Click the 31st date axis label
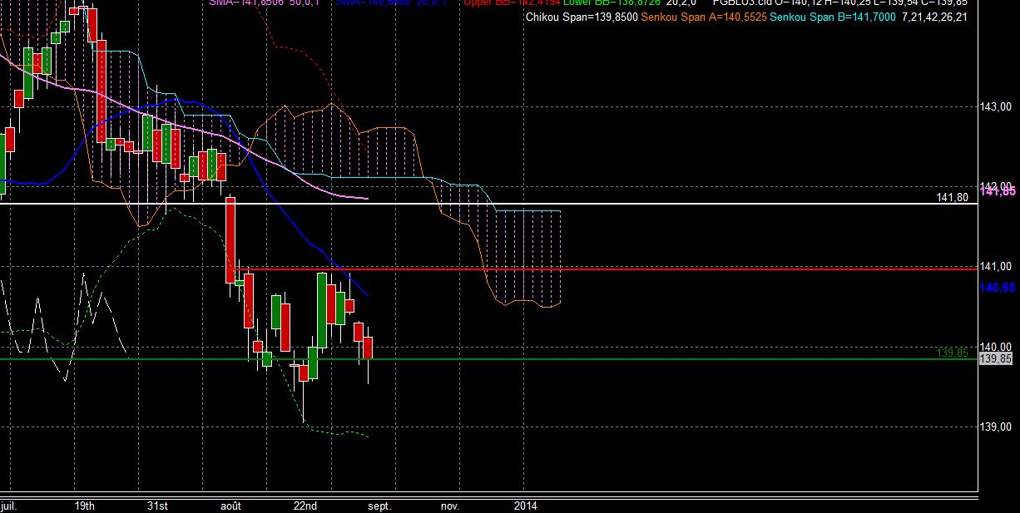Screen dimensions: 1020x513 tap(158, 505)
